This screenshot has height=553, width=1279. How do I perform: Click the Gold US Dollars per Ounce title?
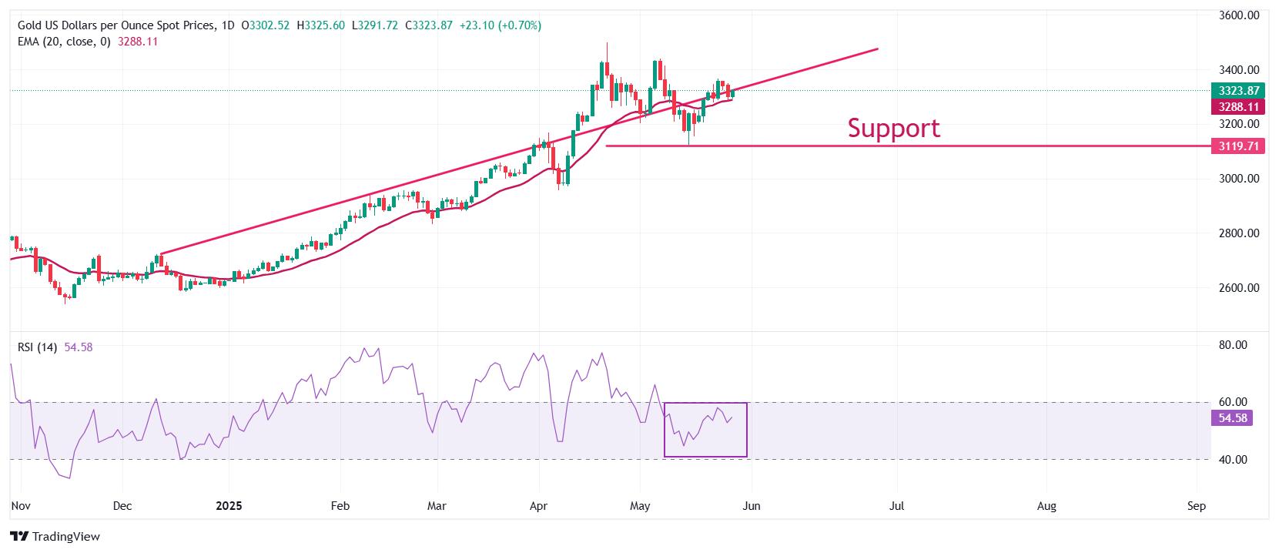(x=116, y=25)
